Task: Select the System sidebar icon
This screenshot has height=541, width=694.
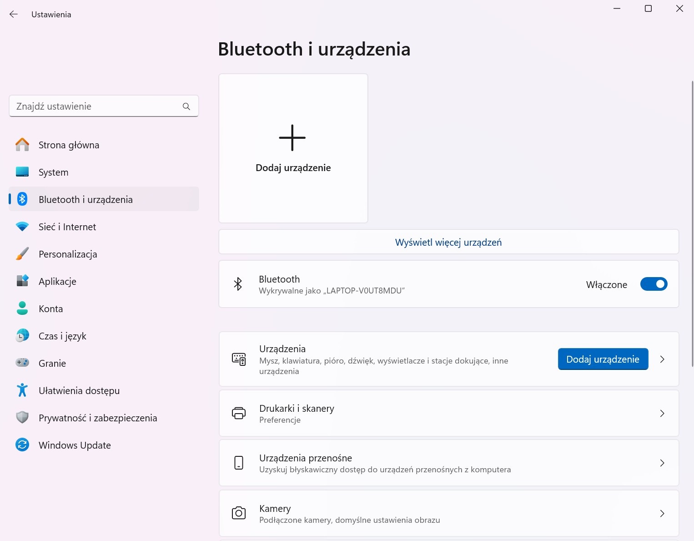Action: tap(22, 172)
